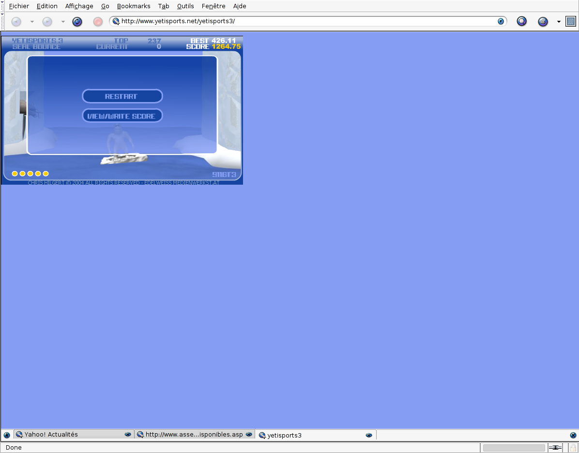
Task: Click the site icon inside the URL bar
Action: tap(116, 21)
